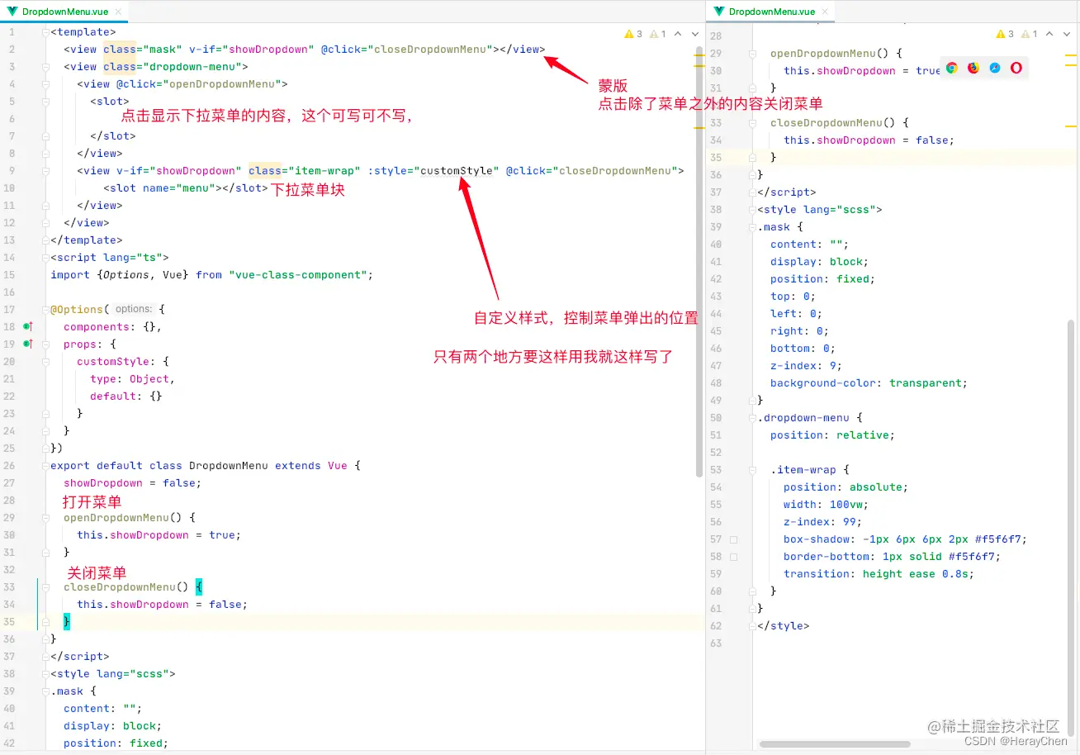The height and width of the screenshot is (755, 1080).
Task: Fold .dropdown-menu rule on line 50
Action: [752, 418]
